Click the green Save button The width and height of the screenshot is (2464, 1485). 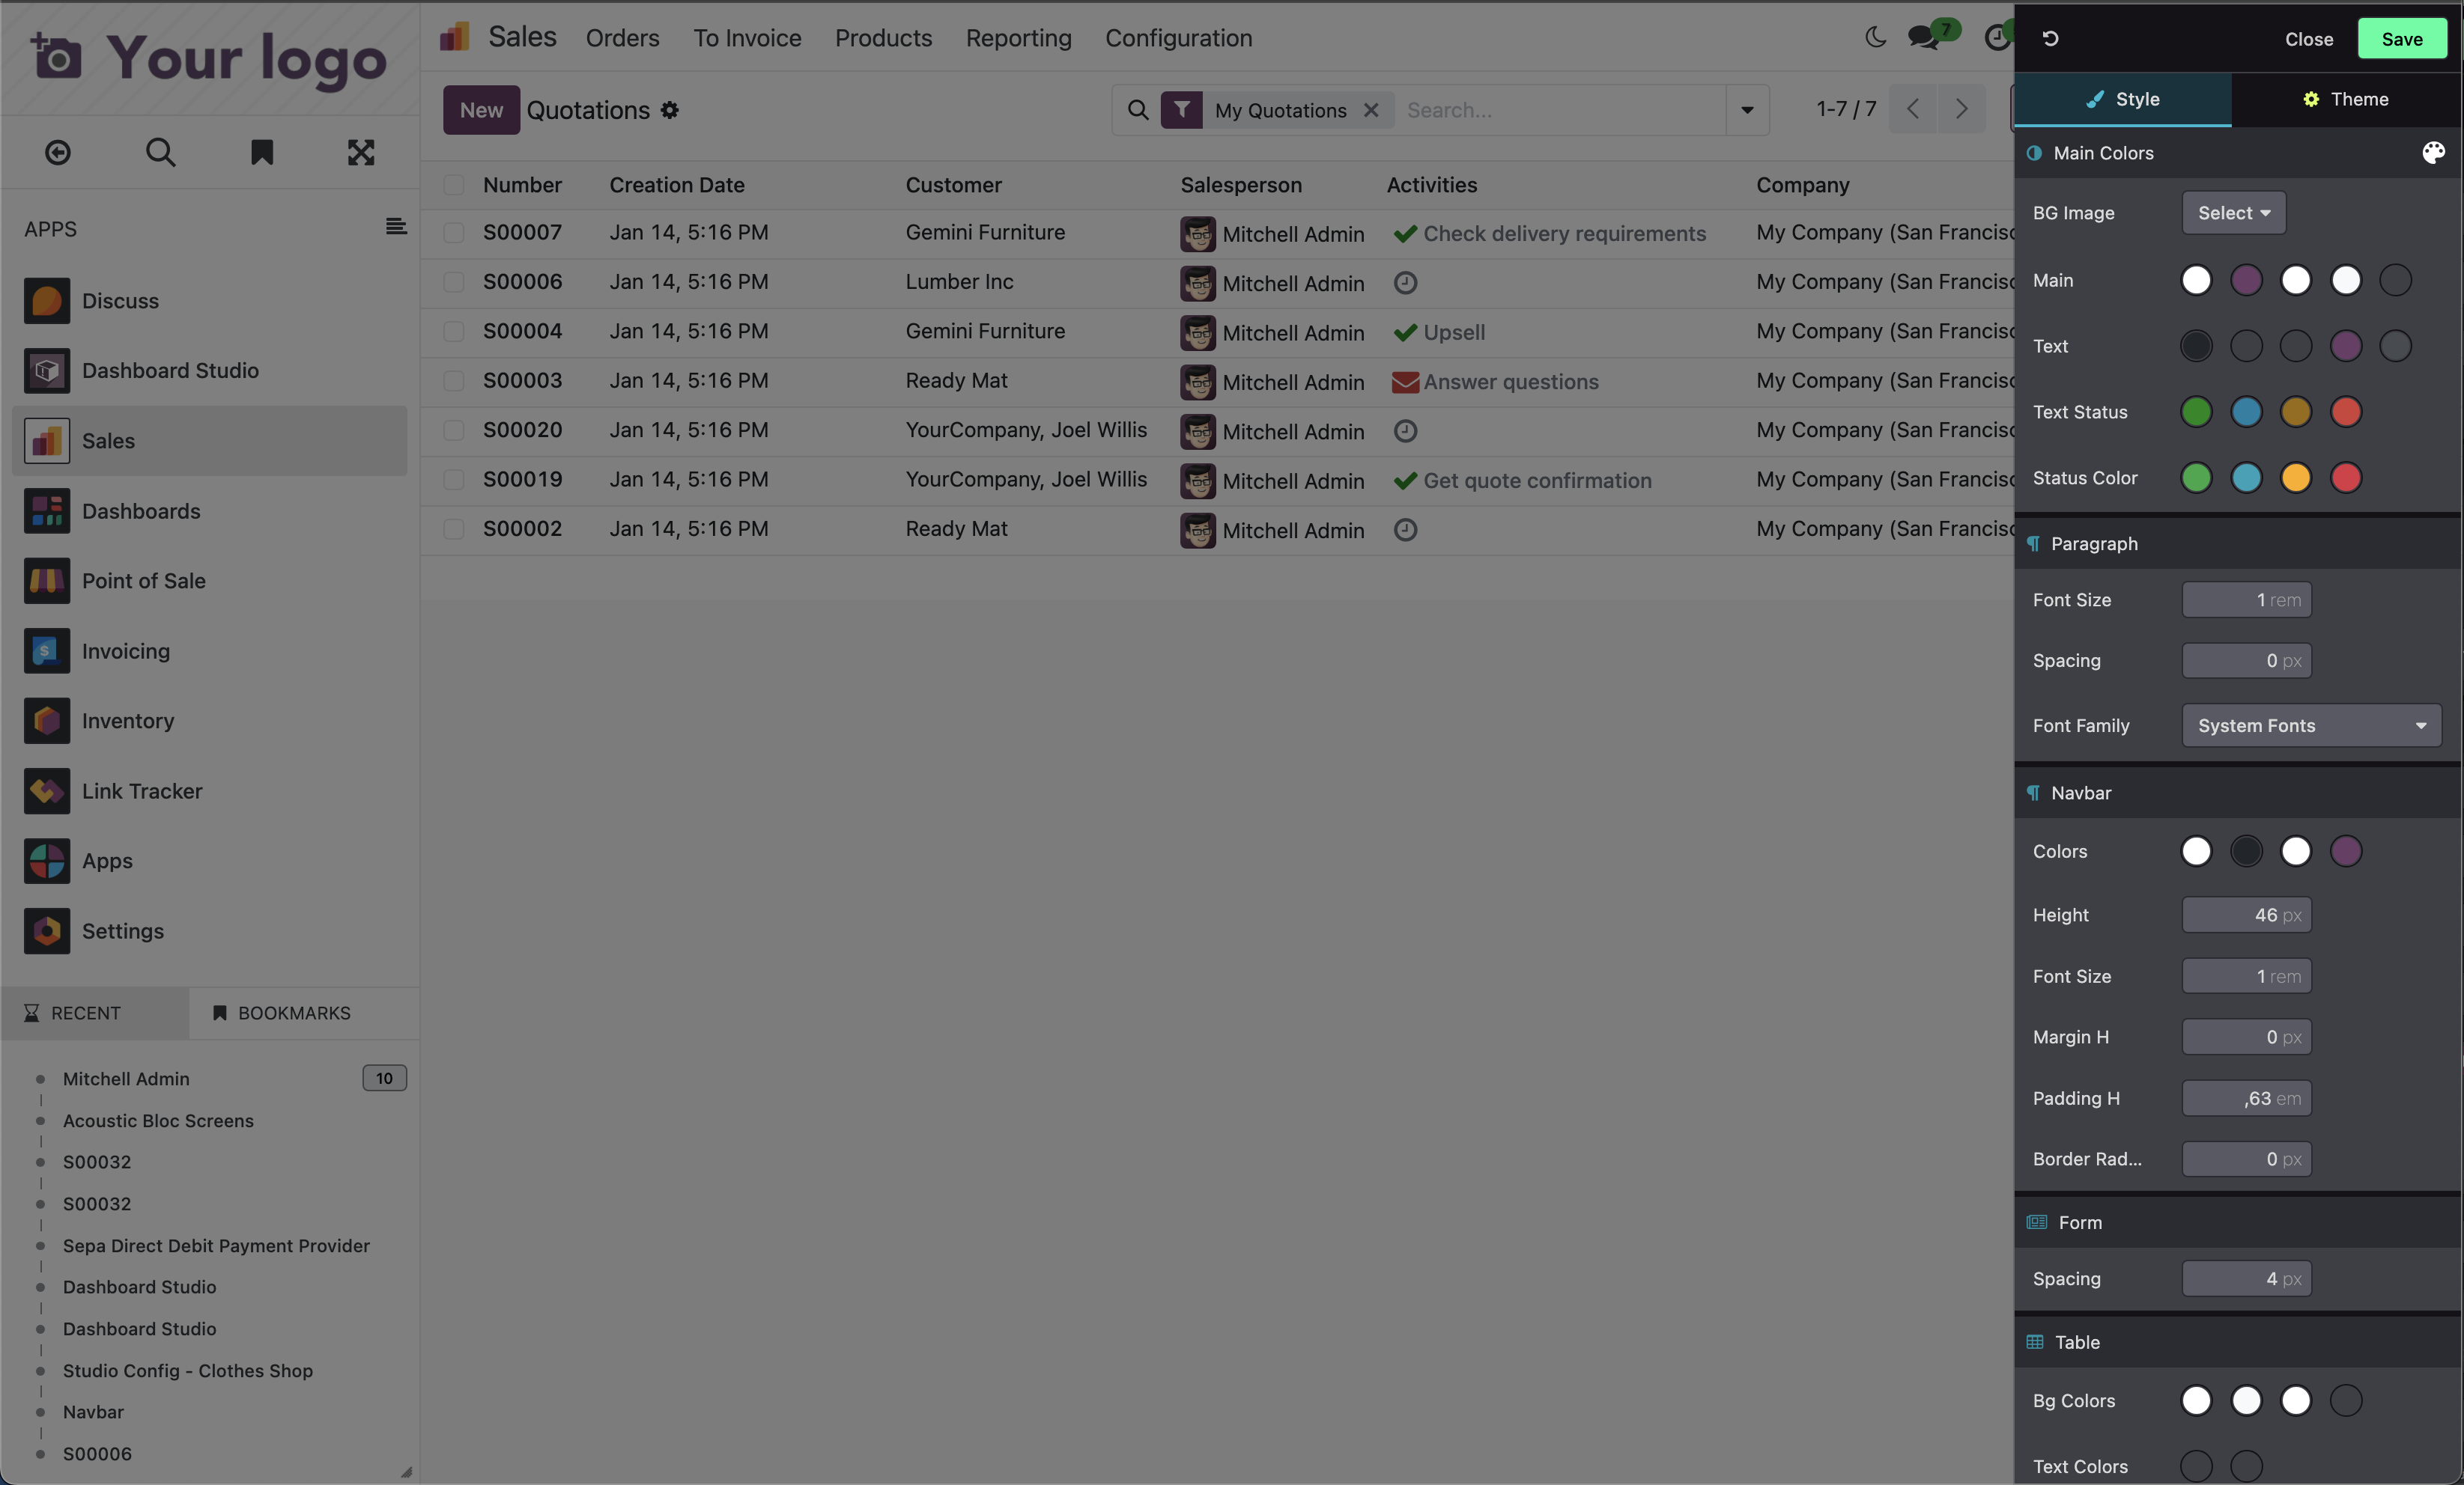pyautogui.click(x=2401, y=39)
